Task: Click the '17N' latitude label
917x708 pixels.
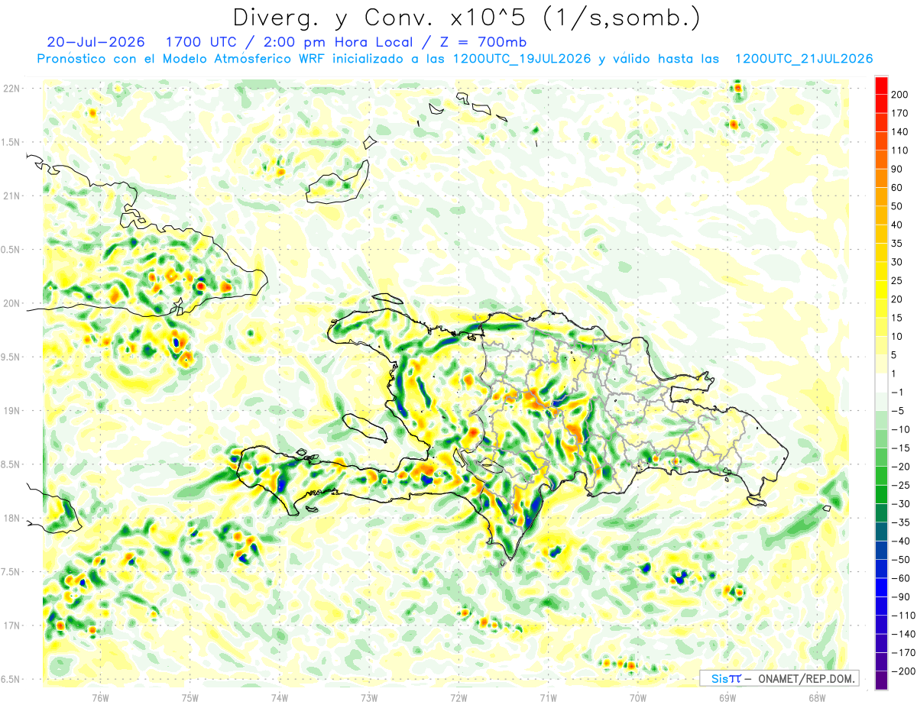Action: [11, 626]
